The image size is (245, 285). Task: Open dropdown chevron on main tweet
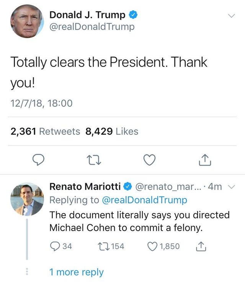(x=231, y=16)
